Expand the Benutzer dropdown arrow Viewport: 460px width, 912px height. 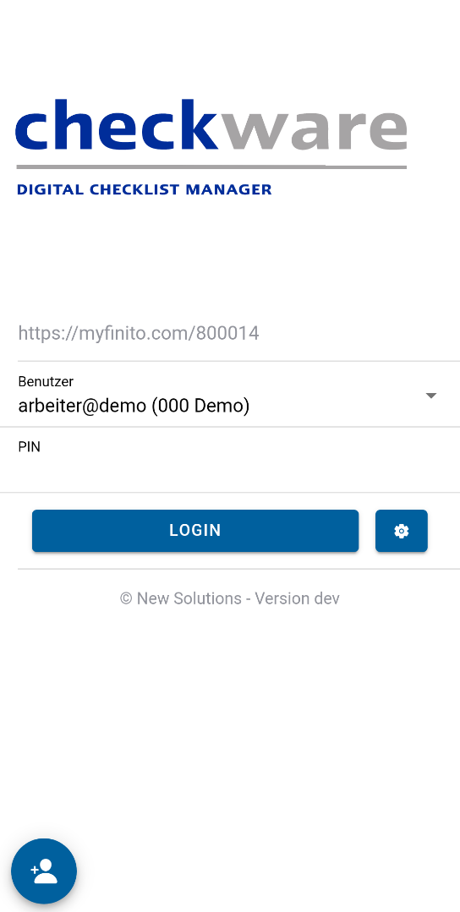(431, 396)
